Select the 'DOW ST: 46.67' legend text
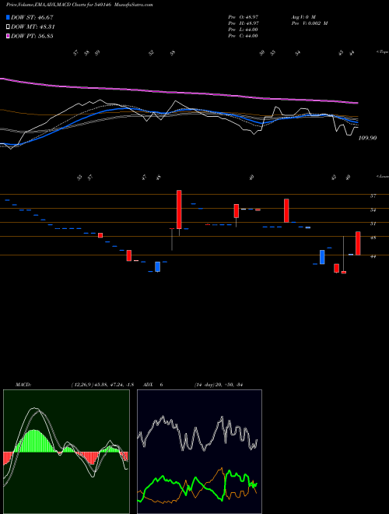Screen dimensions: 389x514 32,17
